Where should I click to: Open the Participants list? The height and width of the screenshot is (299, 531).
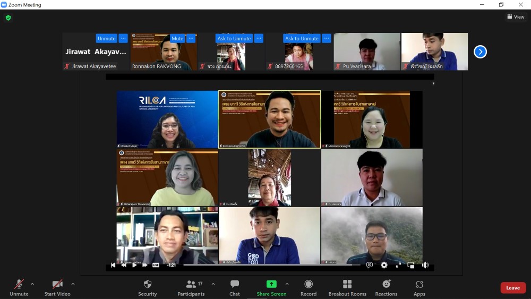191,287
